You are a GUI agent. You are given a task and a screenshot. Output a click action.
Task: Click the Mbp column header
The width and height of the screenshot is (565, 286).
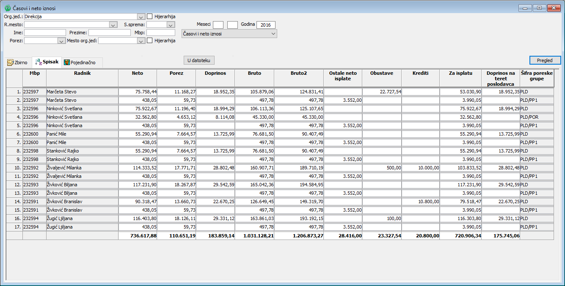point(34,79)
